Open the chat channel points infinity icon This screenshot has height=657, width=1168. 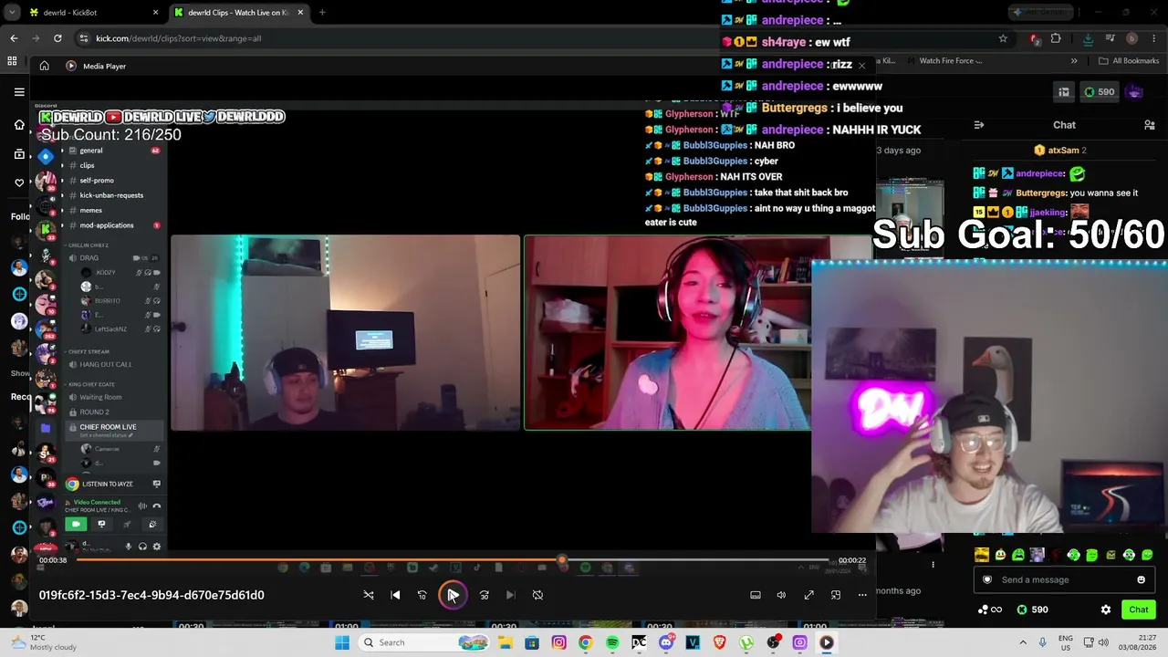click(x=990, y=610)
